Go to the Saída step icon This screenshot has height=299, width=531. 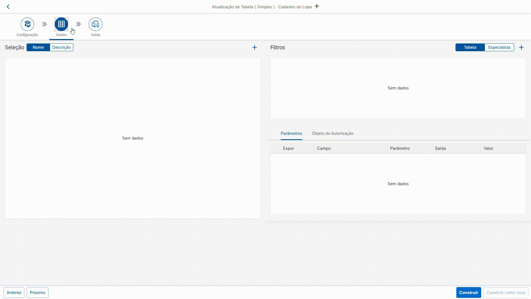pos(95,24)
